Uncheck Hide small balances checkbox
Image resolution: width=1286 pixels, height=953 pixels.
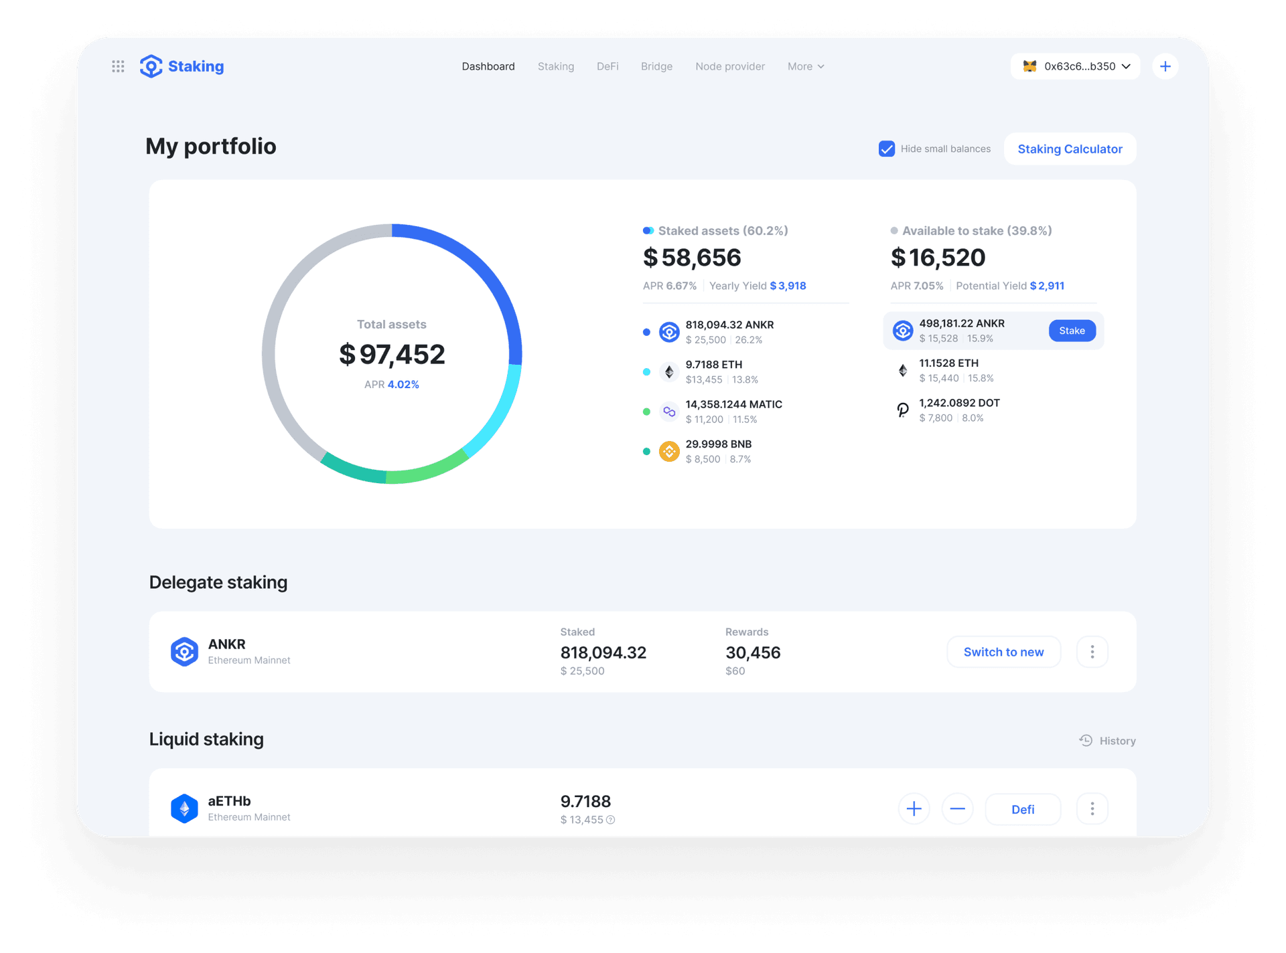[886, 149]
